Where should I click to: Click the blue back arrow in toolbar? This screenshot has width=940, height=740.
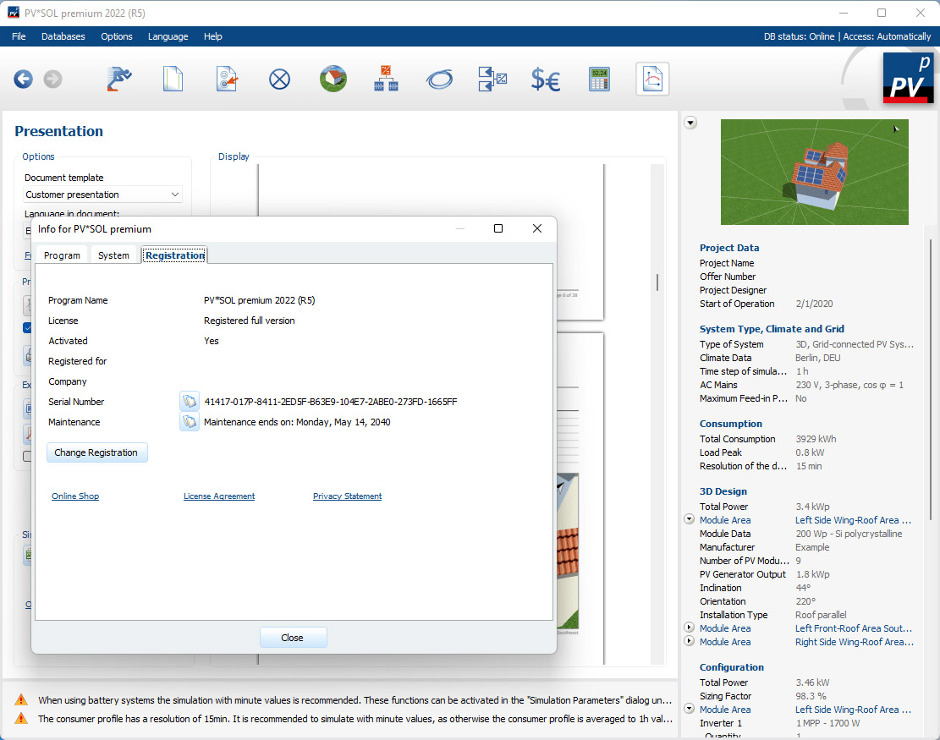tap(23, 79)
